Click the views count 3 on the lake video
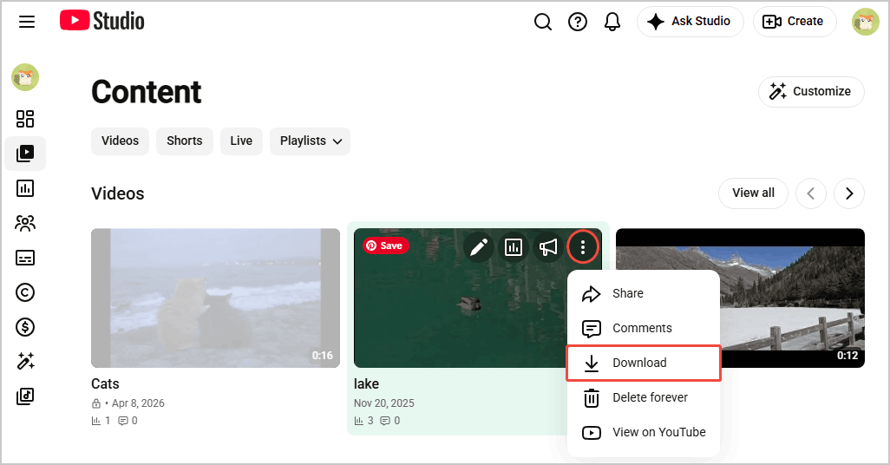890x465 pixels. (x=363, y=421)
